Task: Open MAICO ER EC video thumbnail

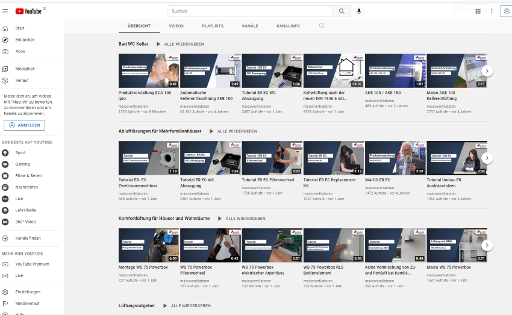Action: [395, 158]
